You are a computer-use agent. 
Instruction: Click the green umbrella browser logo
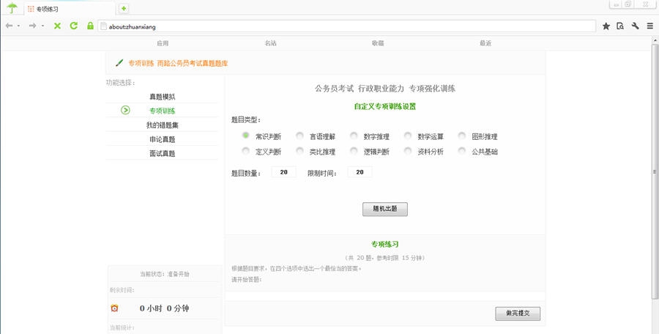point(12,9)
